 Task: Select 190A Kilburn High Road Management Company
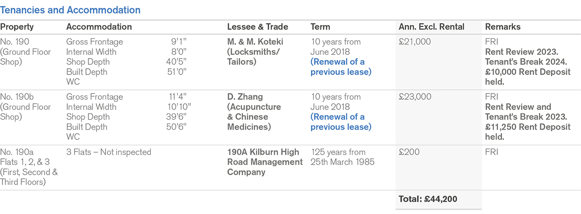click(265, 162)
